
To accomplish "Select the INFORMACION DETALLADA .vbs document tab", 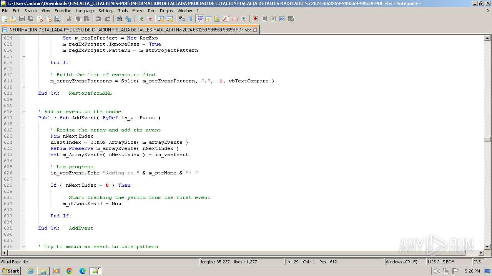I will [x=129, y=30].
